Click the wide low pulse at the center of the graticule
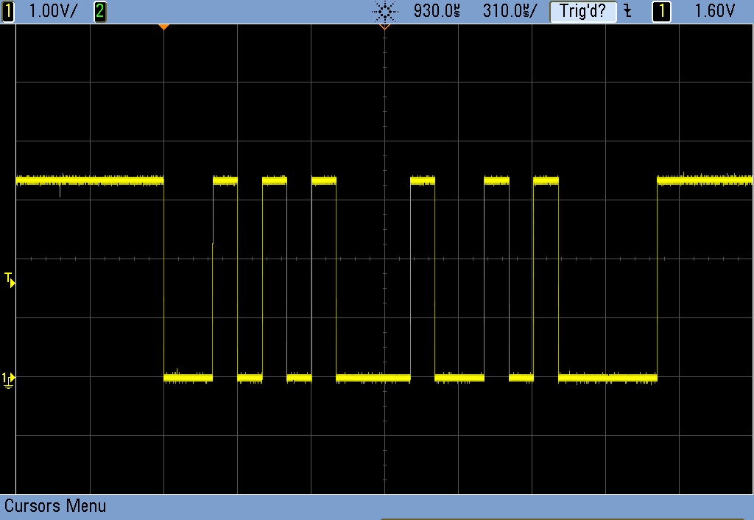754x520 pixels. point(373,377)
